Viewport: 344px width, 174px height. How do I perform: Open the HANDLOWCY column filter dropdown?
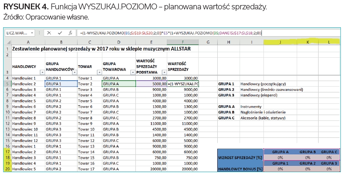pos(41,72)
